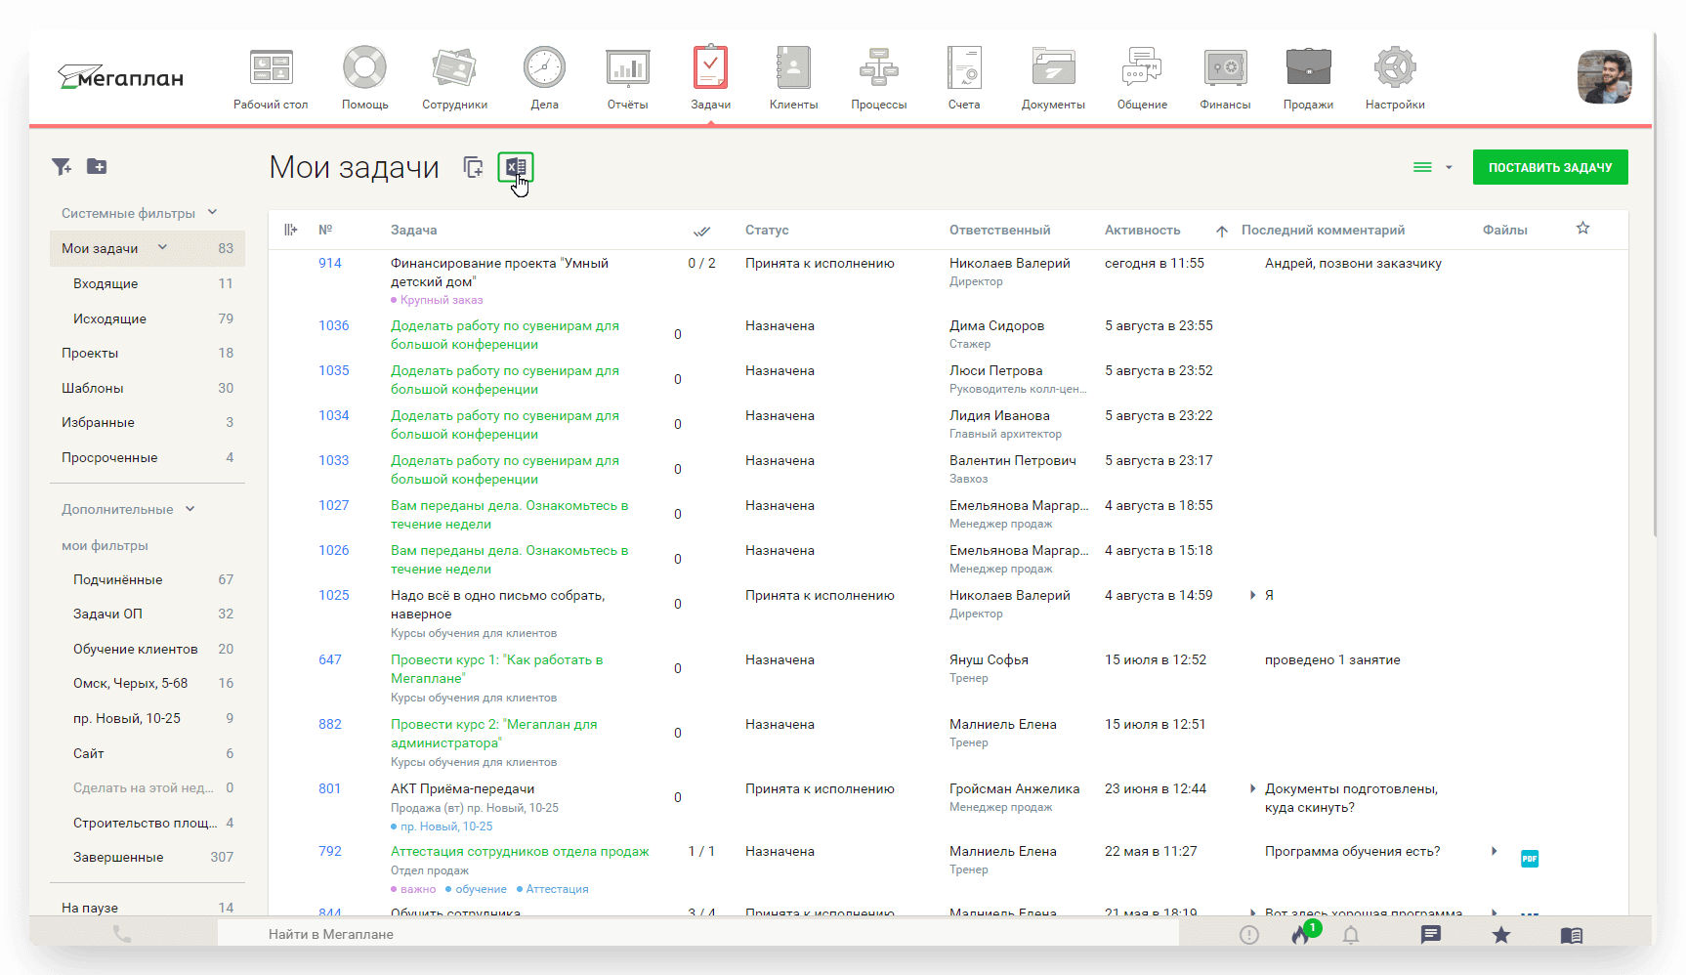The width and height of the screenshot is (1686, 975).
Task: Click the add folder icon in sidebar
Action: 97,167
